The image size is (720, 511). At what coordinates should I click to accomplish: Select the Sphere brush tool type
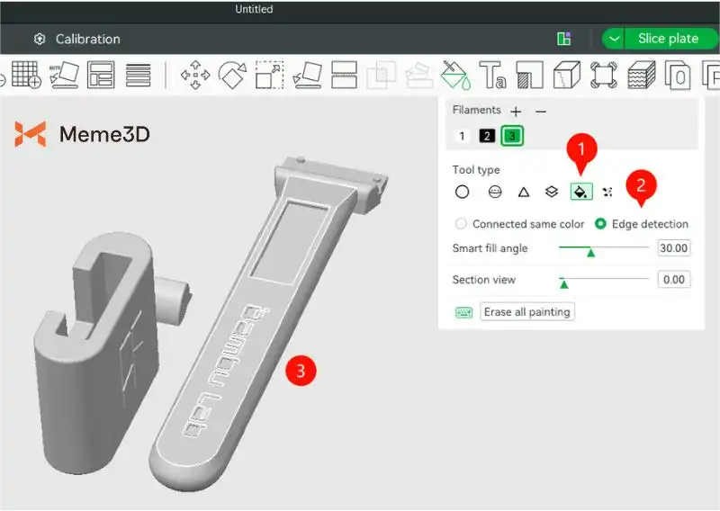[494, 192]
